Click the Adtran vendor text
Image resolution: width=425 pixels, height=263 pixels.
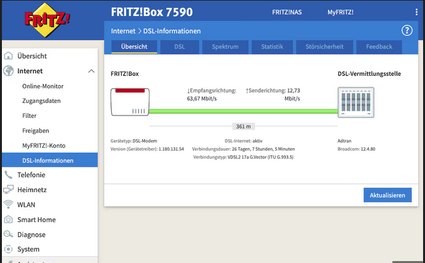tap(344, 141)
